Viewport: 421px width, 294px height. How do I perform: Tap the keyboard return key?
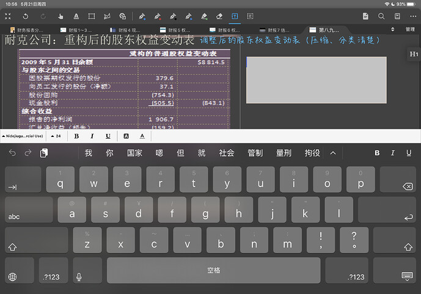pyautogui.click(x=387, y=210)
